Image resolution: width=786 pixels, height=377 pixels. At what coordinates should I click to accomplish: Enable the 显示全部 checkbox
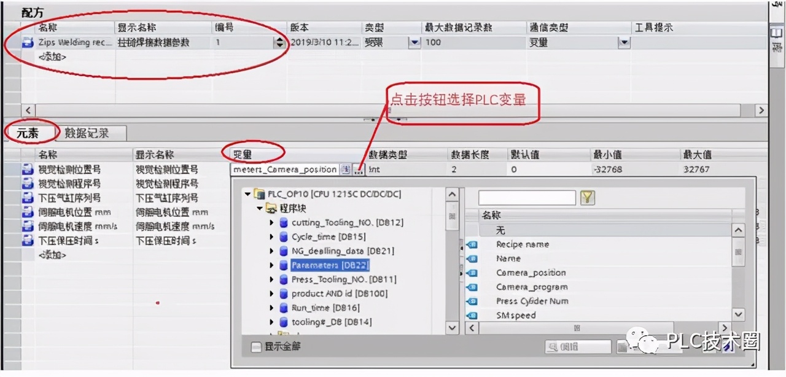coord(256,348)
